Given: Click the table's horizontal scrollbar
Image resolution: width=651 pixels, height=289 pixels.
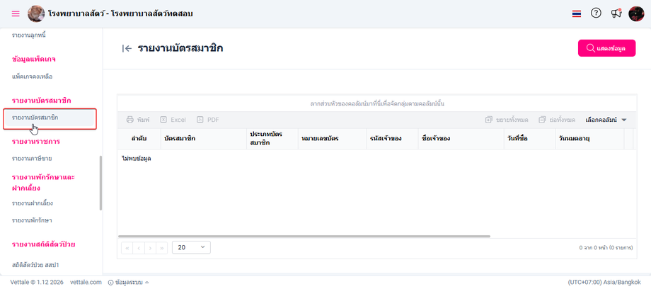Looking at the screenshot, I should click(304, 236).
